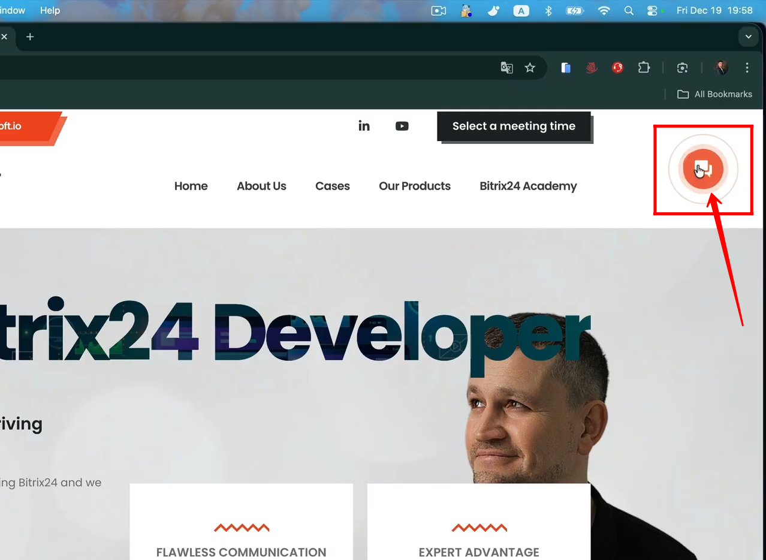Click the Select a meeting time button
This screenshot has width=766, height=560.
click(x=514, y=126)
